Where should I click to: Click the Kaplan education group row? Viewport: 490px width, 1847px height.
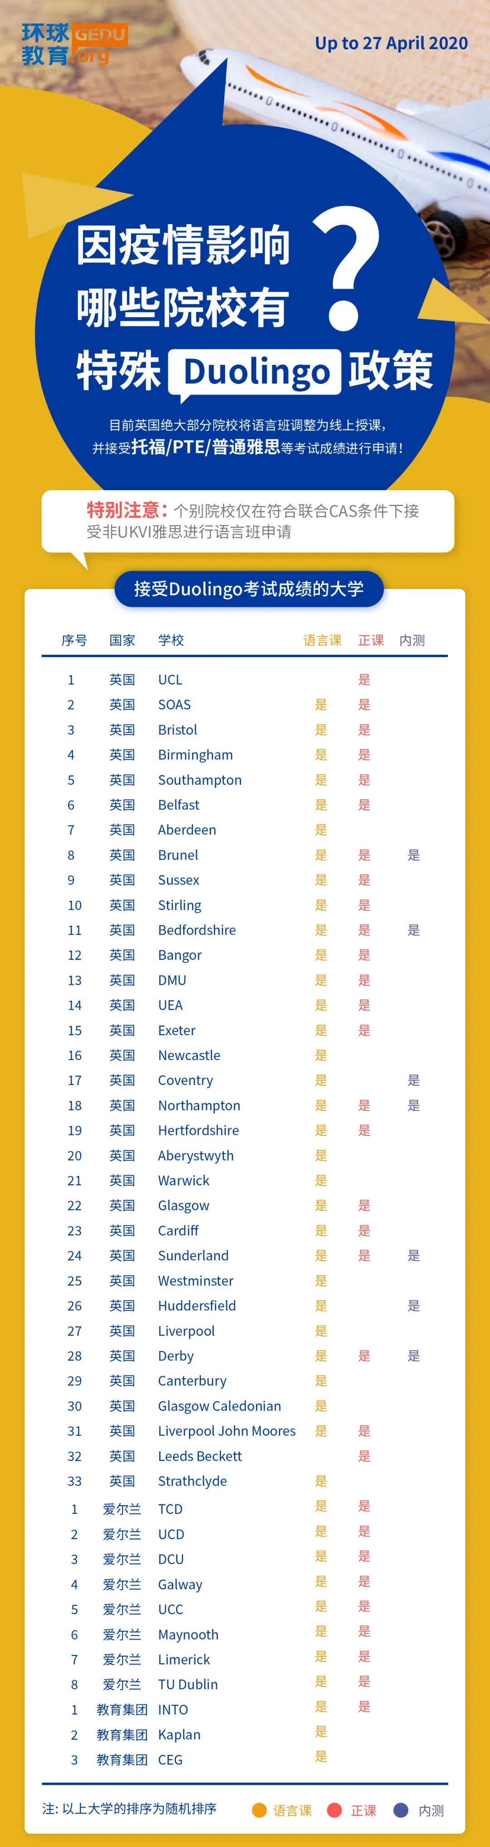(244, 1734)
